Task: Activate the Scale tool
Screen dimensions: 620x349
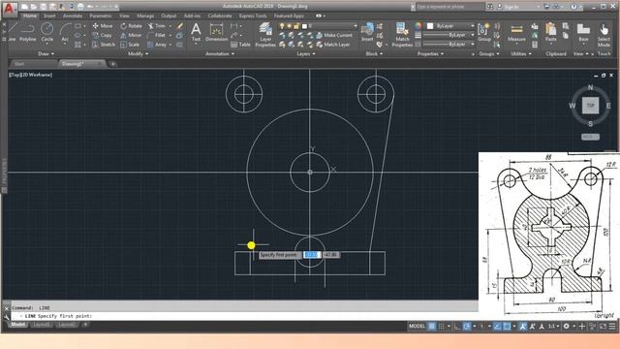Action: coord(130,45)
